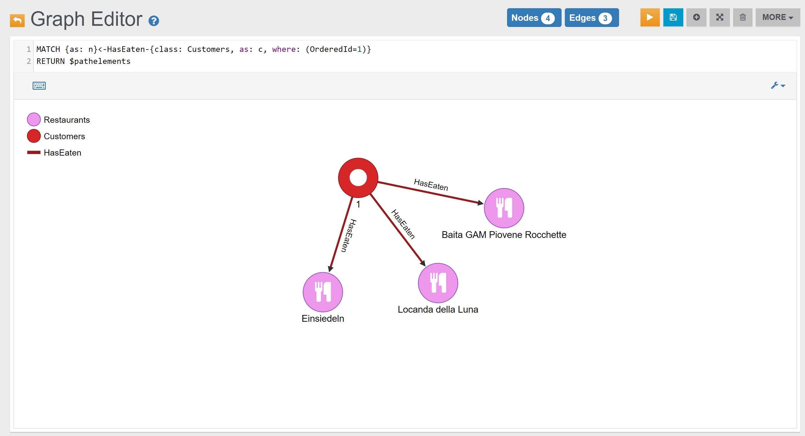Expand the wrench settings dropdown

(x=777, y=86)
